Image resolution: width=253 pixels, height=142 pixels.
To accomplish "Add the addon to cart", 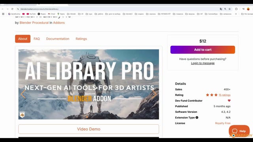I will pyautogui.click(x=203, y=50).
